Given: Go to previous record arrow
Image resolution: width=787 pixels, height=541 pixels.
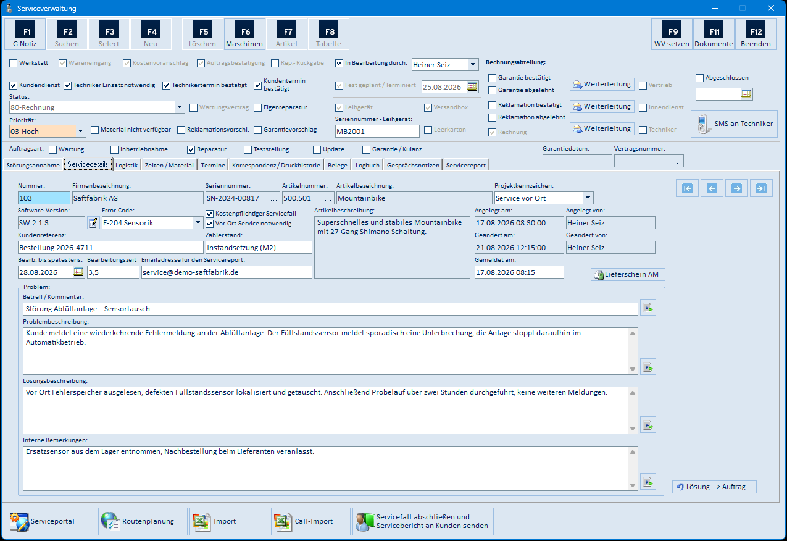Looking at the screenshot, I should (x=712, y=188).
